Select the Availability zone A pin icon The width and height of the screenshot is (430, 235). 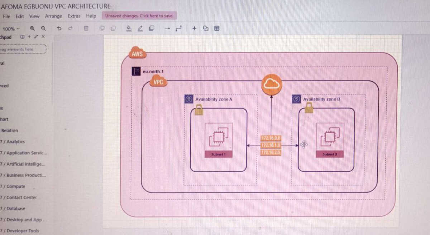pyautogui.click(x=189, y=99)
